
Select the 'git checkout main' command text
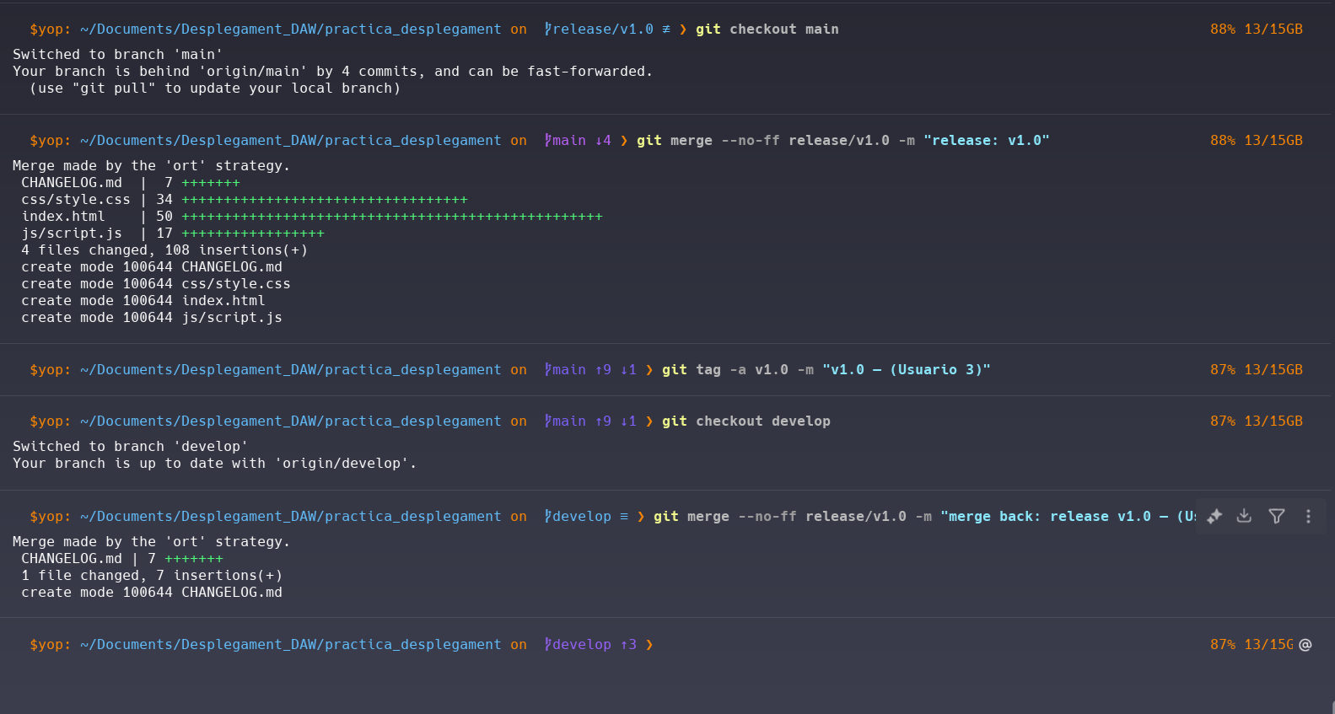[767, 30]
